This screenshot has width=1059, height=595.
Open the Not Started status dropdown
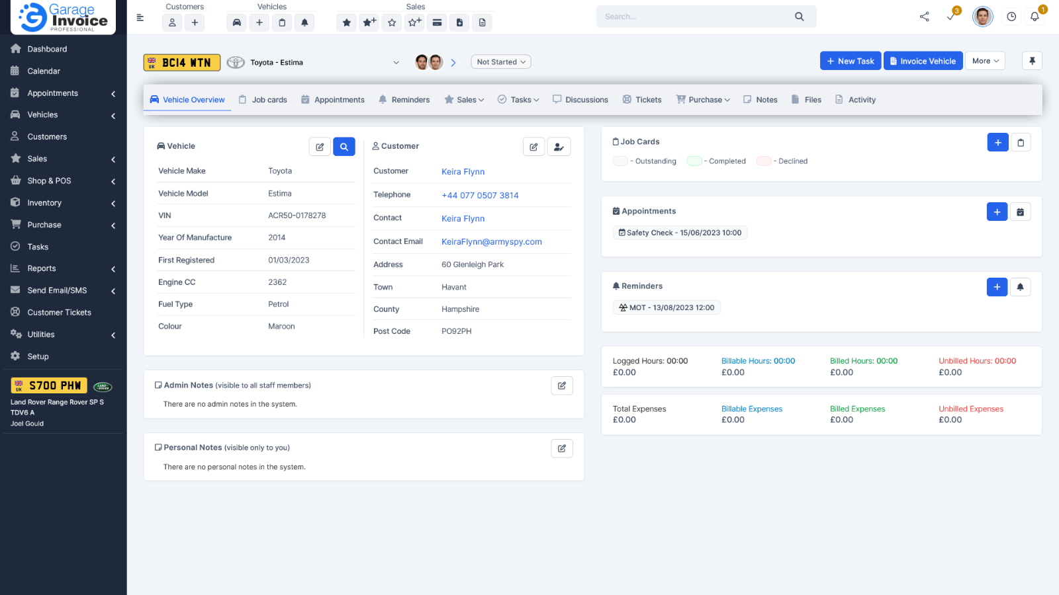pyautogui.click(x=501, y=62)
